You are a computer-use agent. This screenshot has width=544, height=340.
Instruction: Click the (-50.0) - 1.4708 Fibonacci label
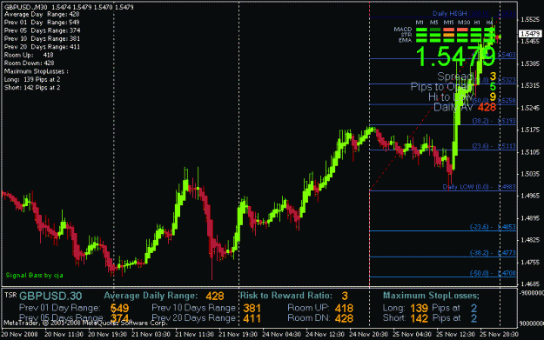[x=493, y=273]
